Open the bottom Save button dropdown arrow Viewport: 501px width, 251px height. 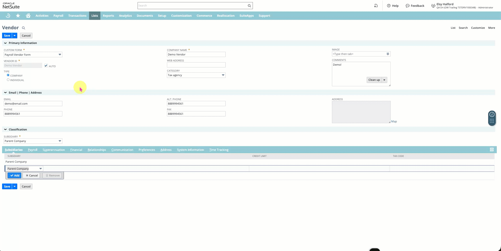click(x=15, y=186)
